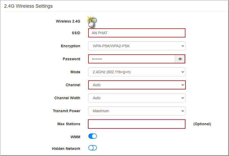Disable the WMM toggle switch

tap(92, 136)
